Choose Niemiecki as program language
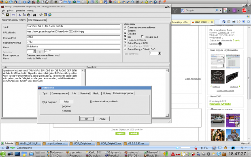This screenshot has width=251, height=157. click(x=66, y=111)
